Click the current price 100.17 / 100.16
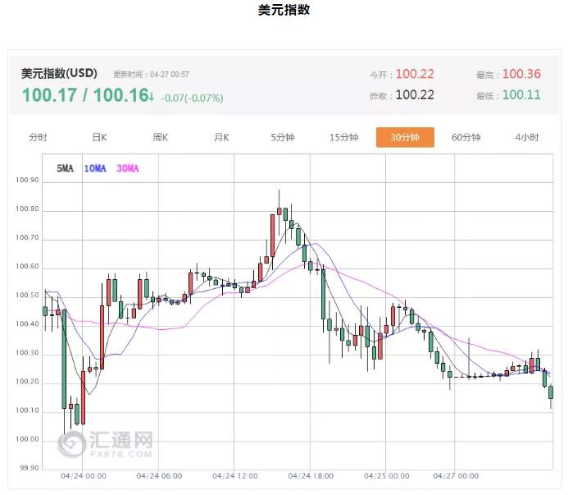568x495 pixels. tap(86, 95)
